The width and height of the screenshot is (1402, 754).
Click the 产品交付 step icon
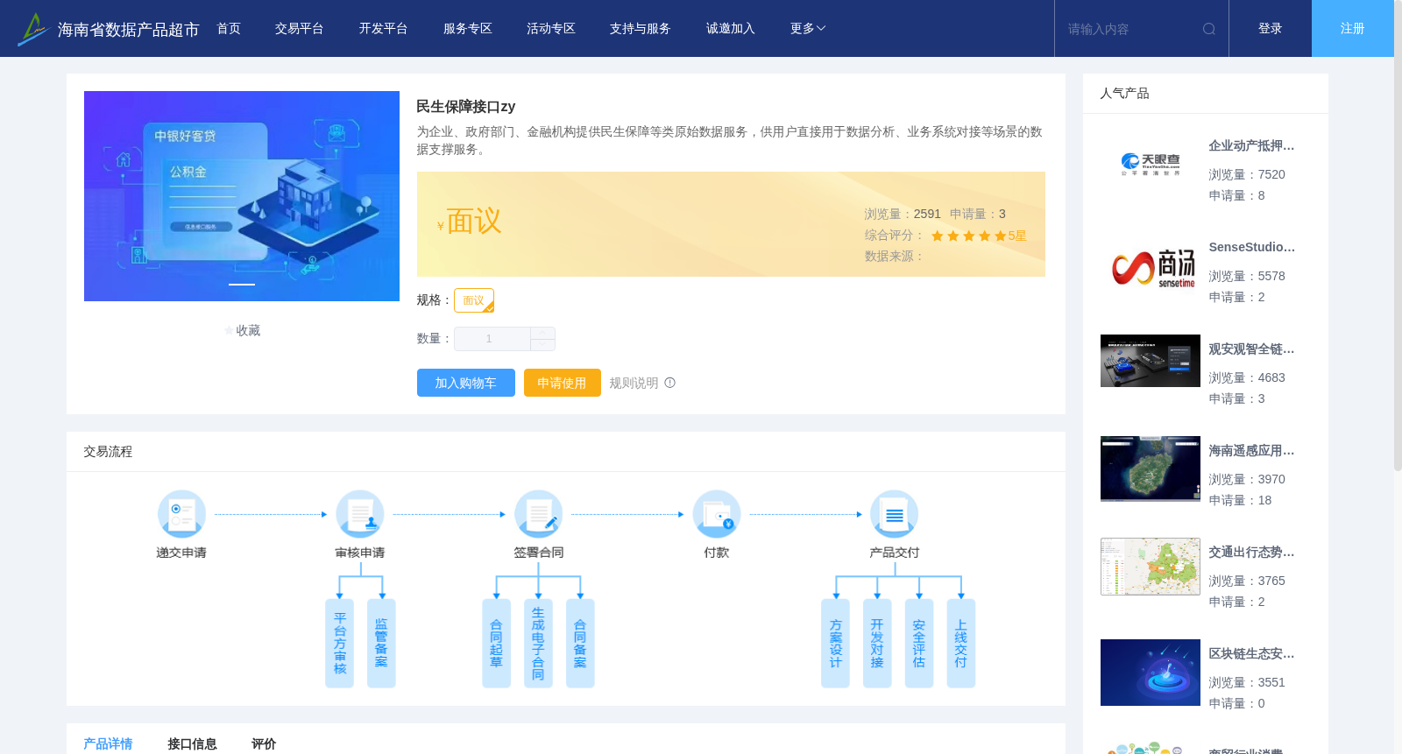(895, 514)
